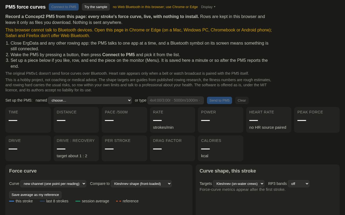Open the RP3 bands dropdown
The height and width of the screenshot is (215, 345).
pyautogui.click(x=299, y=184)
